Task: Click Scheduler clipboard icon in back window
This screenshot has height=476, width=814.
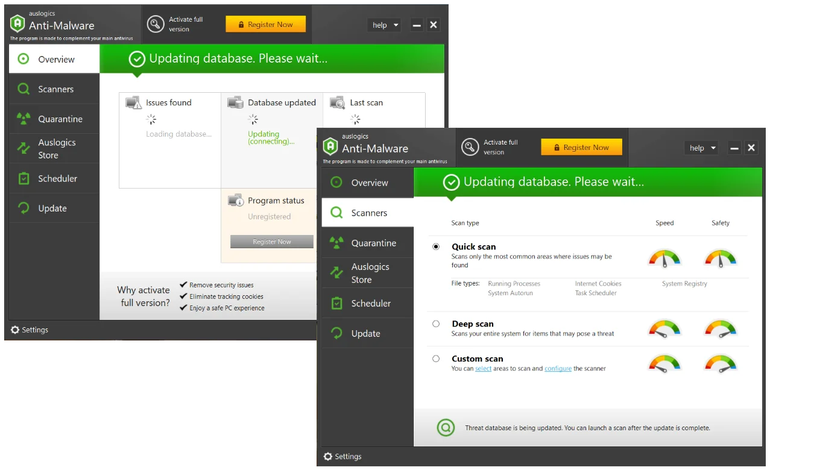Action: (24, 178)
